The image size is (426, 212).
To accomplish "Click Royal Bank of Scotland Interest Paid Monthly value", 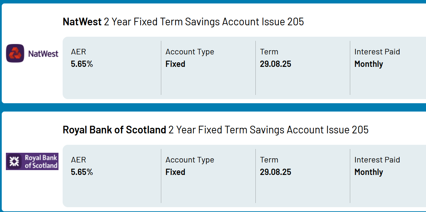I will [x=369, y=172].
